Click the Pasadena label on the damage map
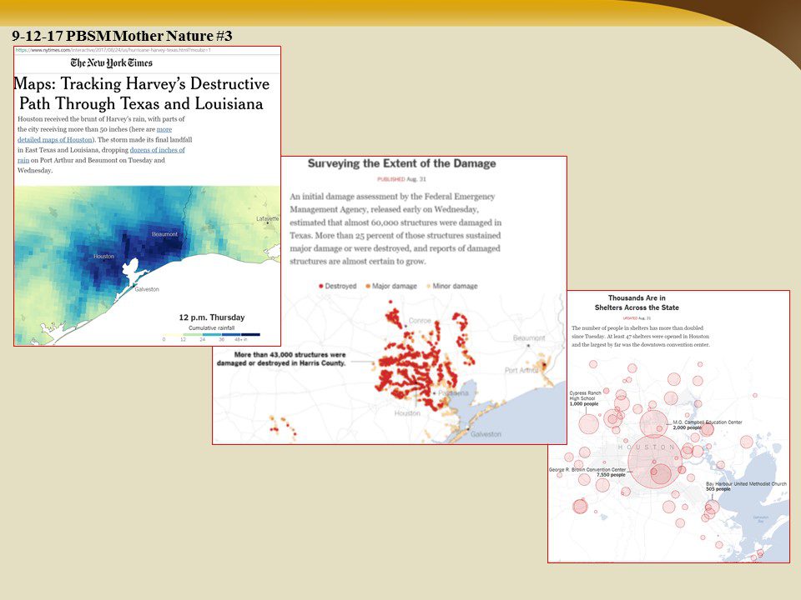The height and width of the screenshot is (600, 801). point(453,393)
